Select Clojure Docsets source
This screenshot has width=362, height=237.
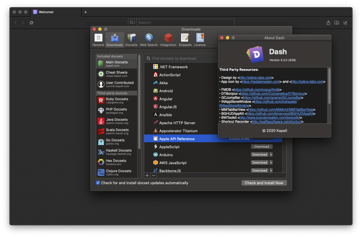117,172
